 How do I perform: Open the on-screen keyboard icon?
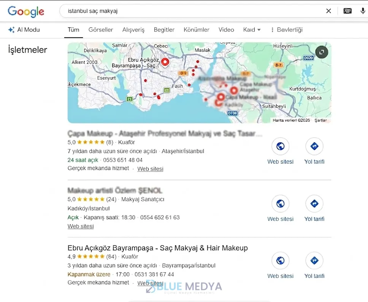point(347,11)
